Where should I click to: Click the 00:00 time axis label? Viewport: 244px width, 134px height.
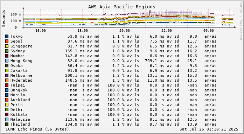[209, 31]
